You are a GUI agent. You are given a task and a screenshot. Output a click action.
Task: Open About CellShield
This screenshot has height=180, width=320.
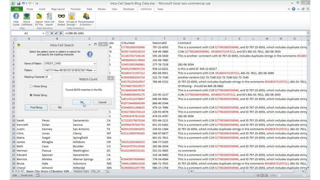26,19
